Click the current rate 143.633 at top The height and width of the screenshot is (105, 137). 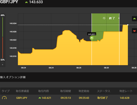[x=36, y=2]
